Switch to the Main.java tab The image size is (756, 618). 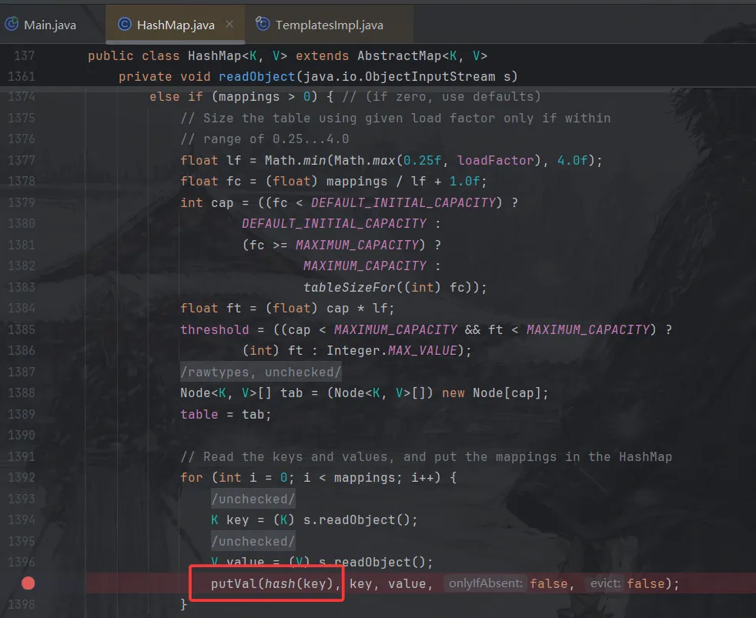pyautogui.click(x=50, y=24)
